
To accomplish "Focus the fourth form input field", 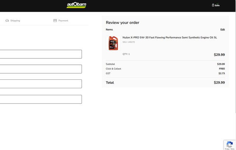I will tap(41, 99).
